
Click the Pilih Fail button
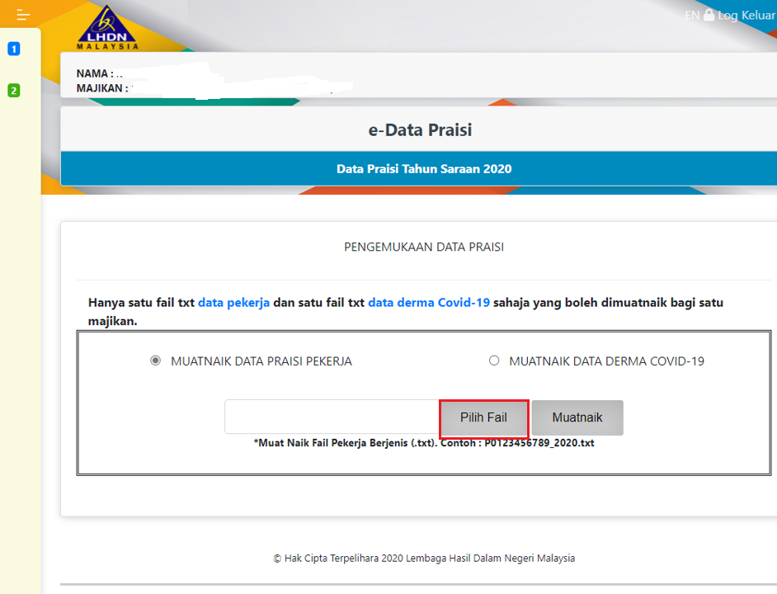click(x=483, y=417)
